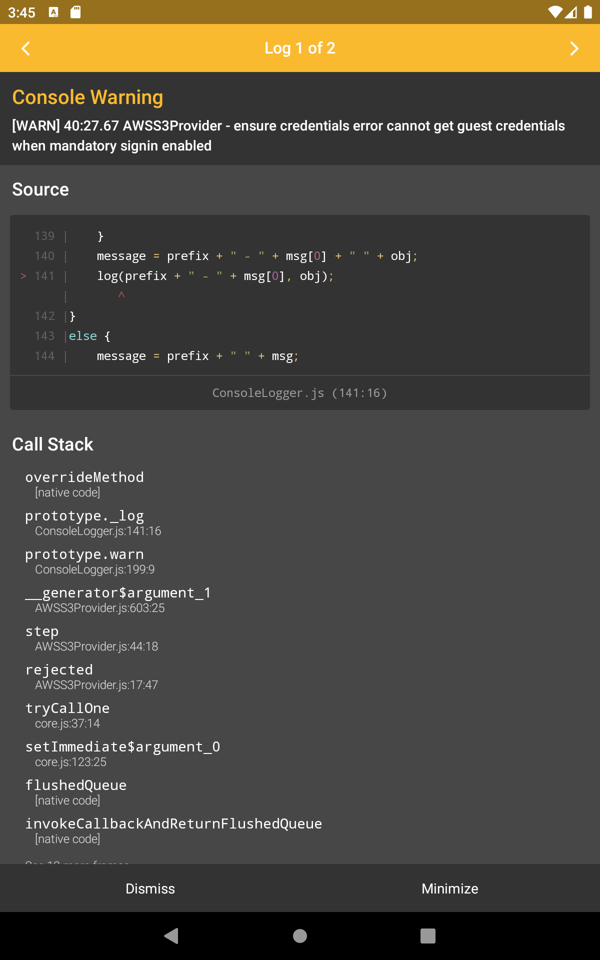600x960 pixels.
Task: Tap the Minimize button
Action: click(x=450, y=888)
